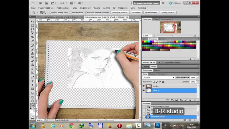229x129 pixels.
Task: Switch to the Маски tab
Action: point(157,70)
